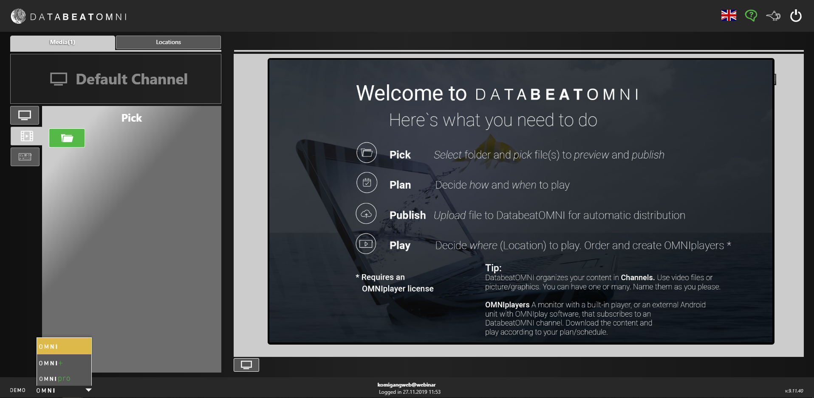The height and width of the screenshot is (398, 814).
Task: Switch to the Media (1) tab
Action: pyautogui.click(x=62, y=42)
